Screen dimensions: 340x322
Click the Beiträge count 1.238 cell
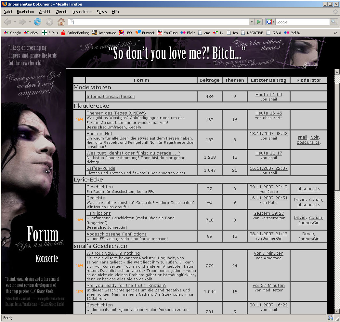click(x=210, y=157)
